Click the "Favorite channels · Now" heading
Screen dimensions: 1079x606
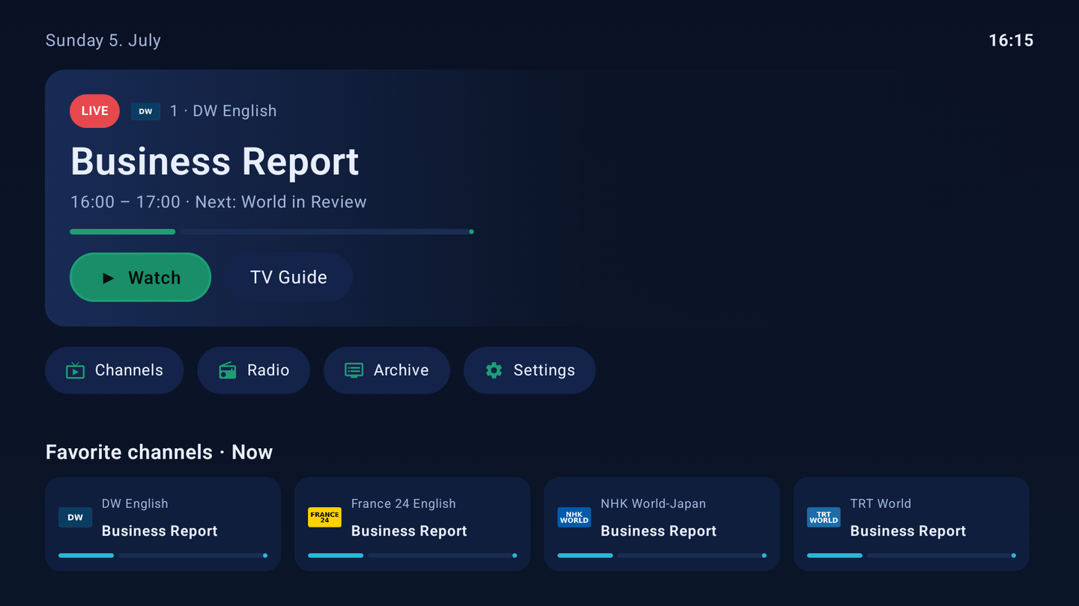point(159,452)
